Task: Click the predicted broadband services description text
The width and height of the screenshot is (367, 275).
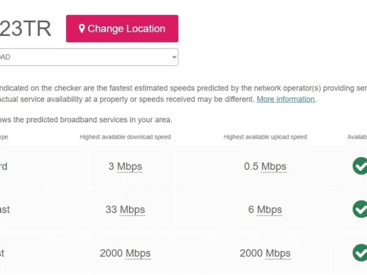Action: click(86, 120)
